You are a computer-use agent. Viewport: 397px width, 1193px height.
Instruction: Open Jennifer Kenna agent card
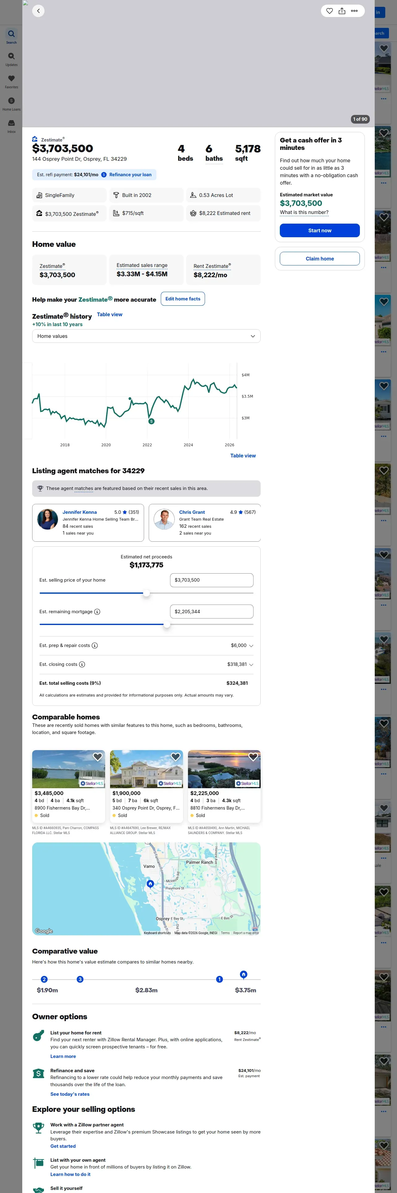pos(88,523)
